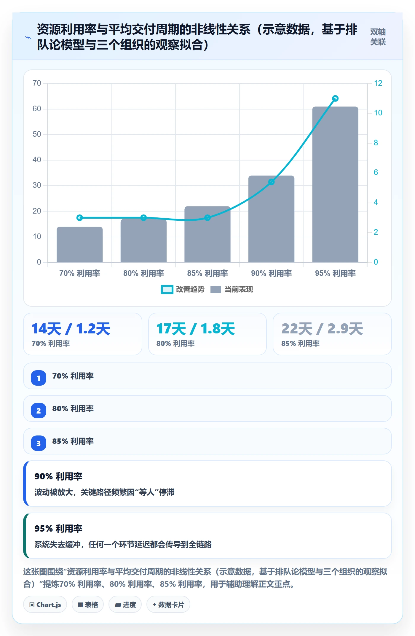Click the gray bar for 80% 利用率
The image size is (415, 636).
click(143, 241)
